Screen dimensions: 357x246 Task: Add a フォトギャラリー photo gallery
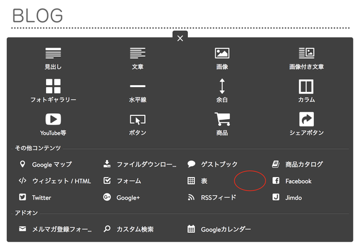[53, 91]
